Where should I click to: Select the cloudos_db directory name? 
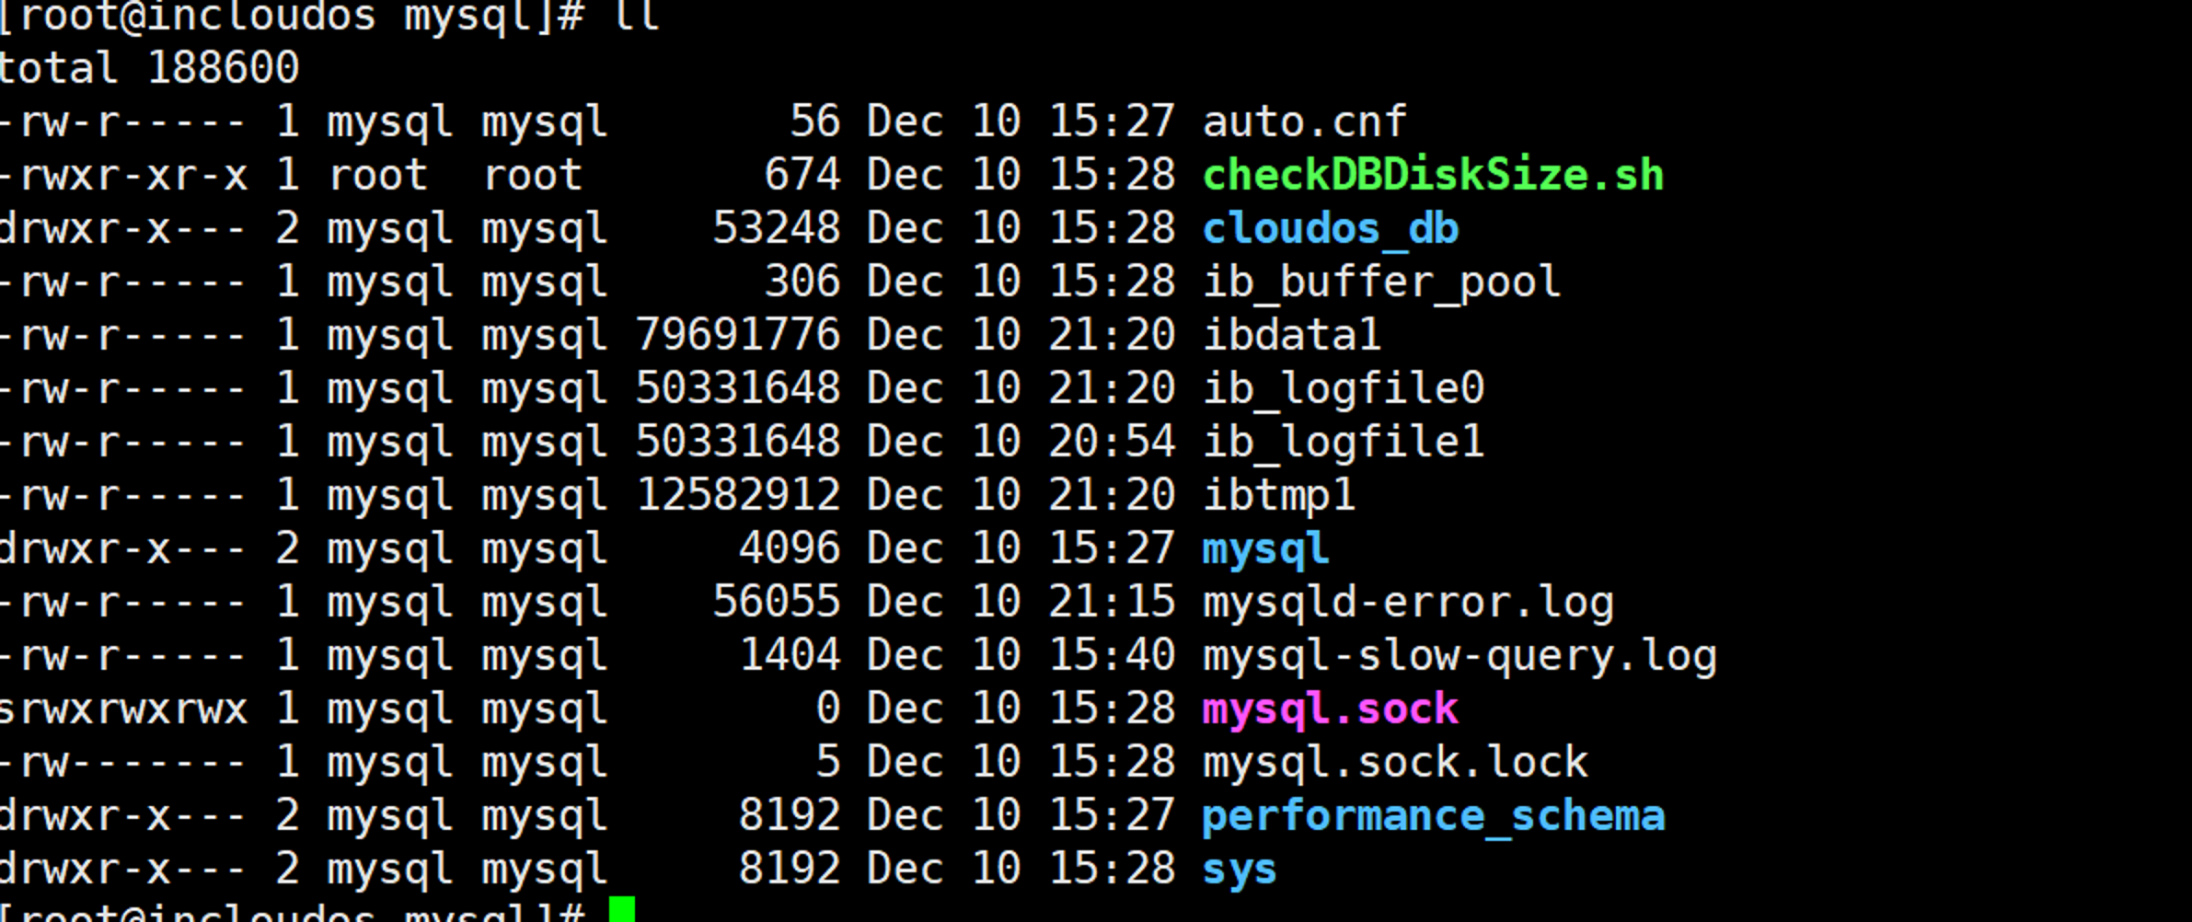tap(1331, 229)
